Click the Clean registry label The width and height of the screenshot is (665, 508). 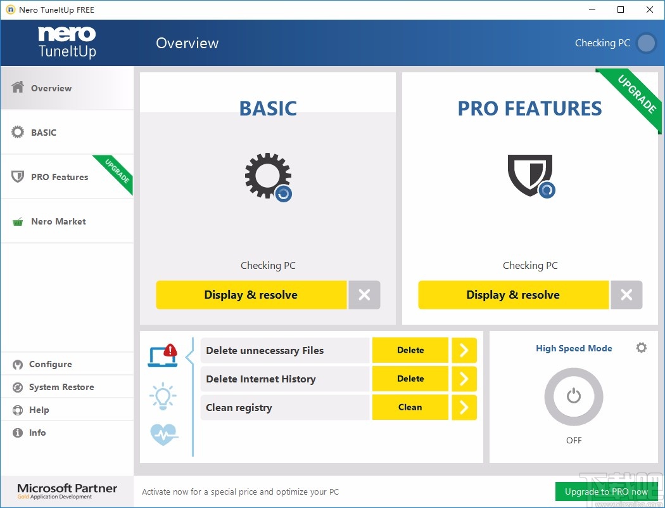coord(239,407)
